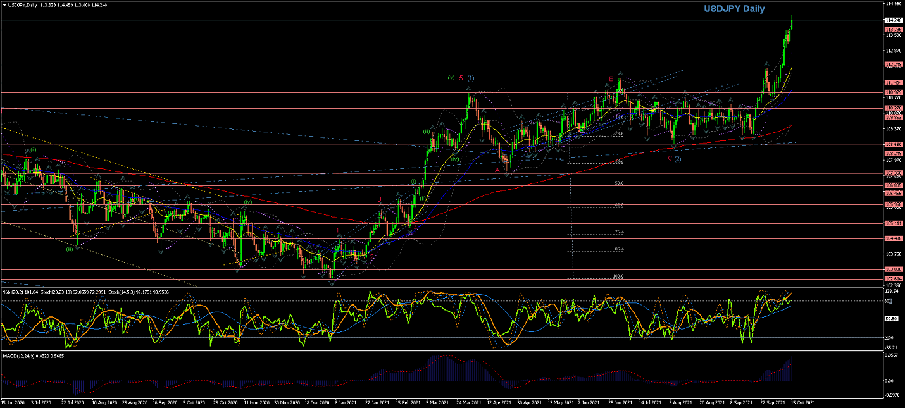The image size is (905, 408).
Task: Select the current price label 114.248
Action: point(893,20)
